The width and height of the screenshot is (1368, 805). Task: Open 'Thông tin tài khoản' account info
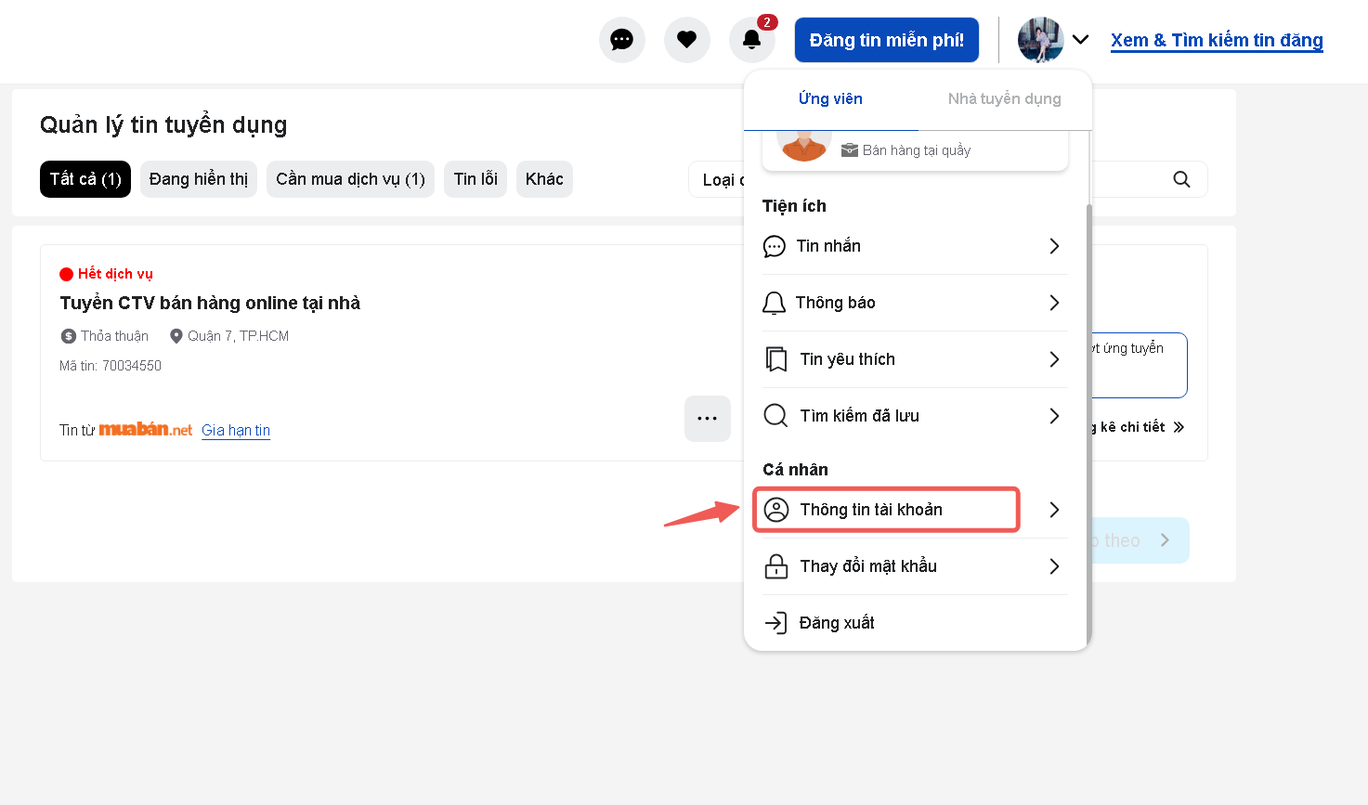click(x=870, y=510)
